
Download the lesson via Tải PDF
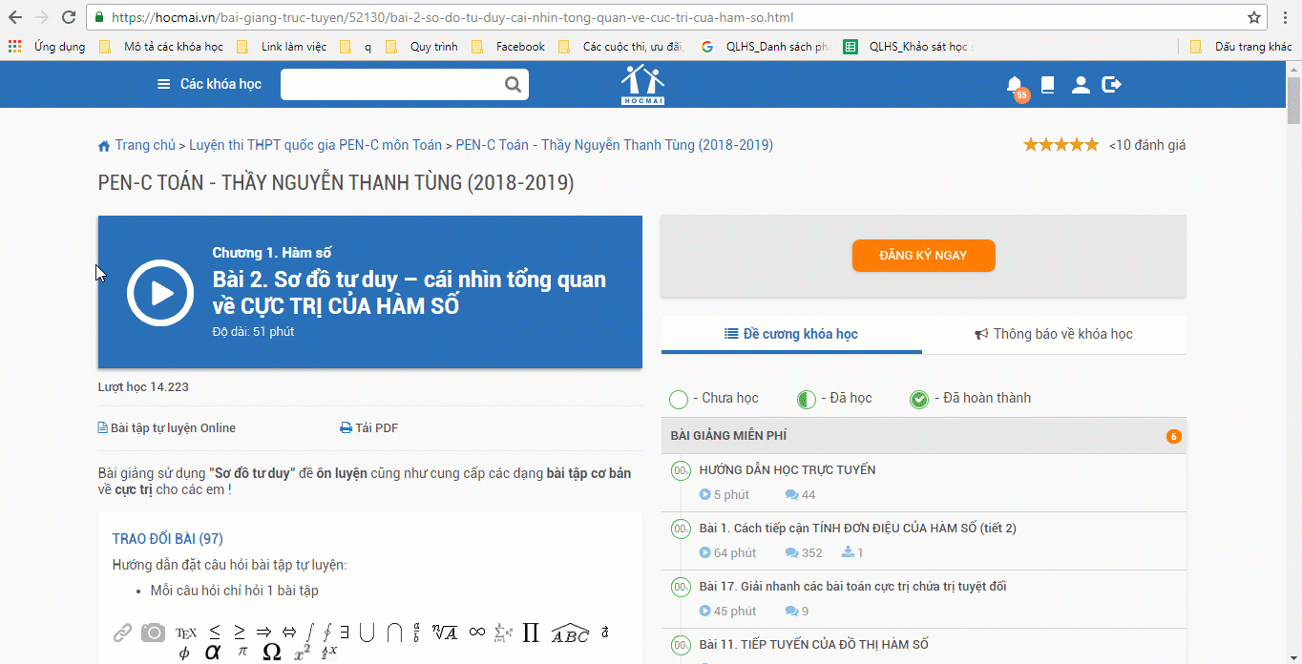point(369,428)
